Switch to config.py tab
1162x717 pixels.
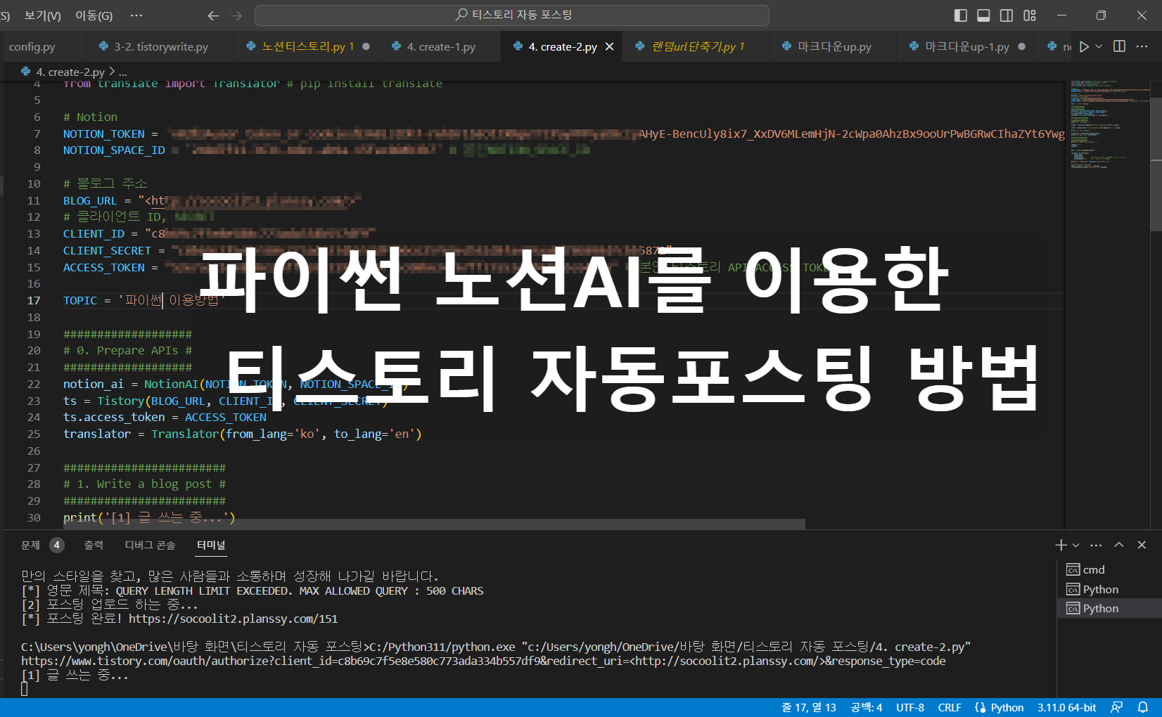click(32, 46)
